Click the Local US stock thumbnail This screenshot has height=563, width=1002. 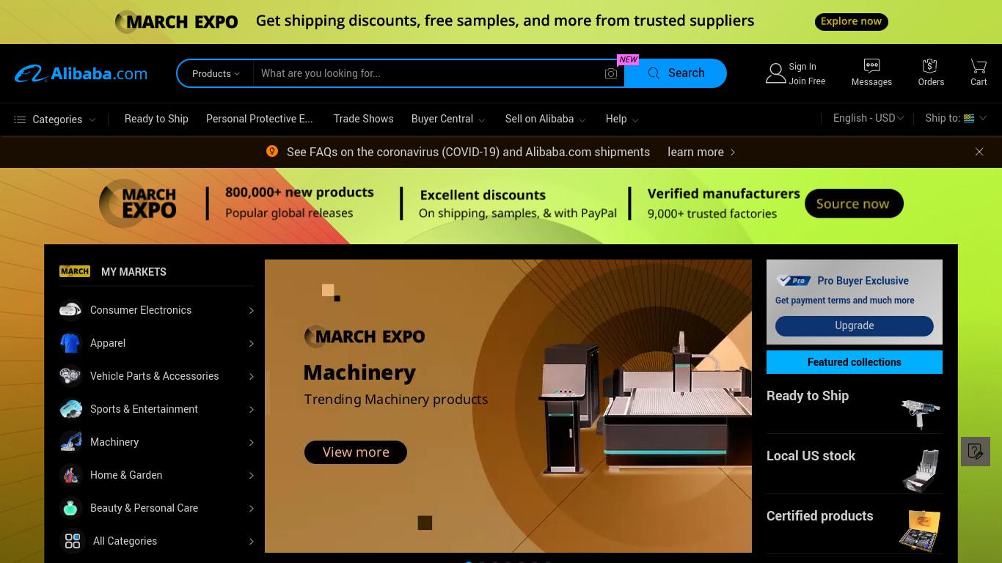tap(921, 470)
